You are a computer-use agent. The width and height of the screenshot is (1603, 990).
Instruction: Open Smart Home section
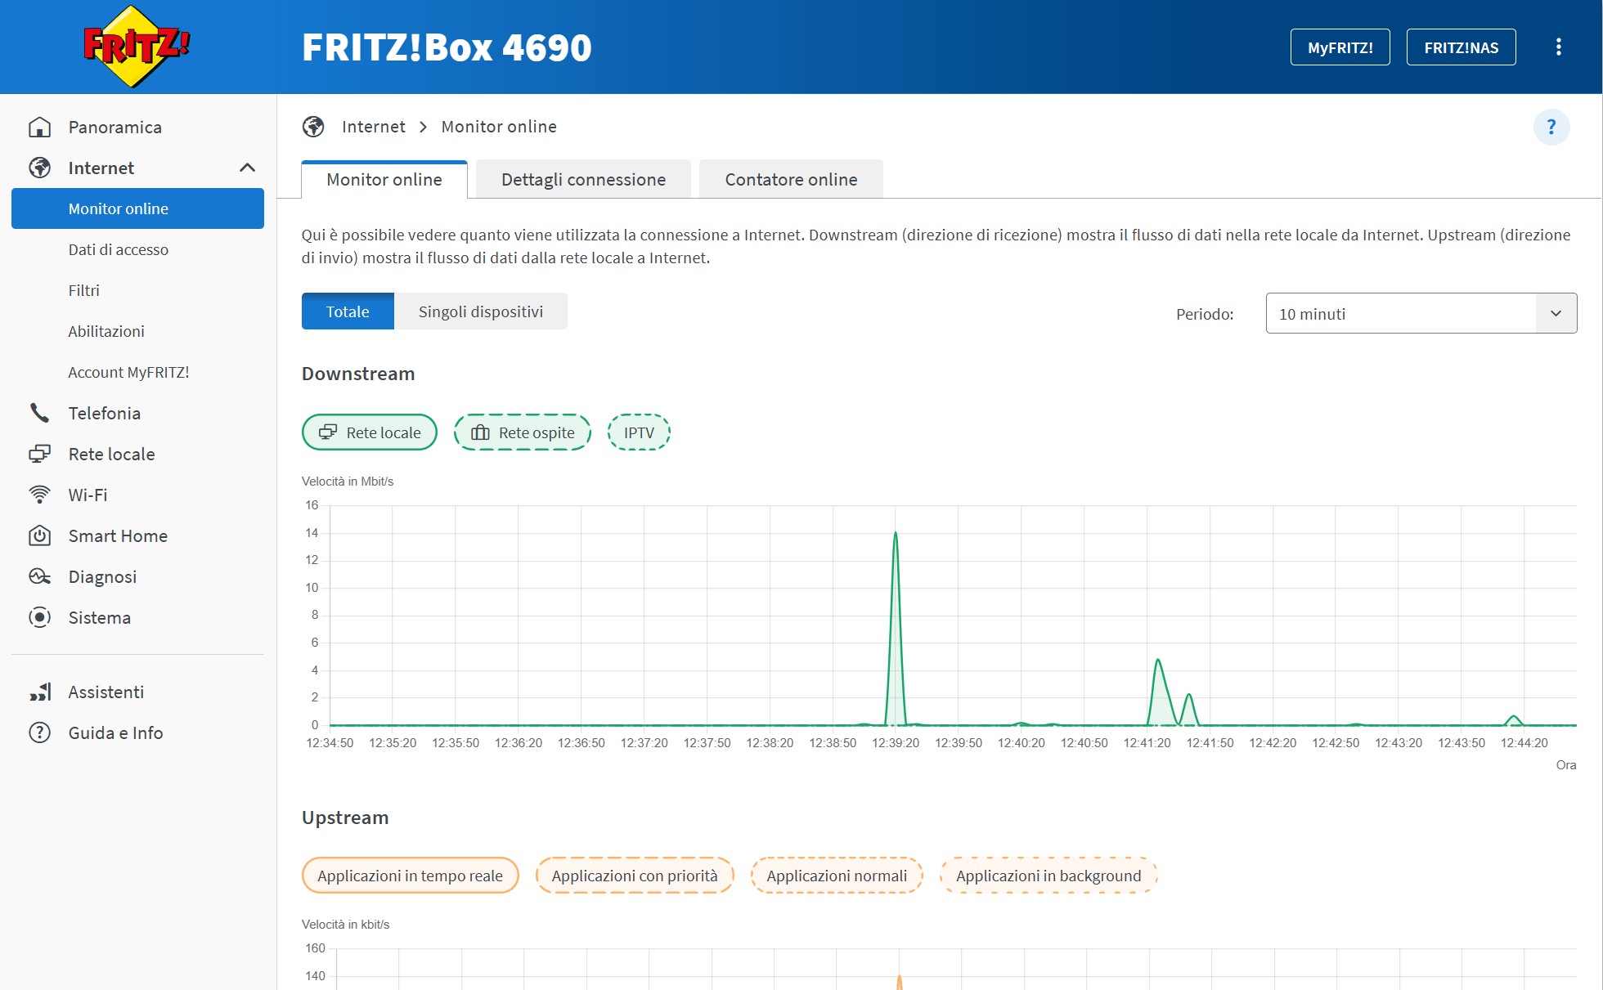click(118, 535)
